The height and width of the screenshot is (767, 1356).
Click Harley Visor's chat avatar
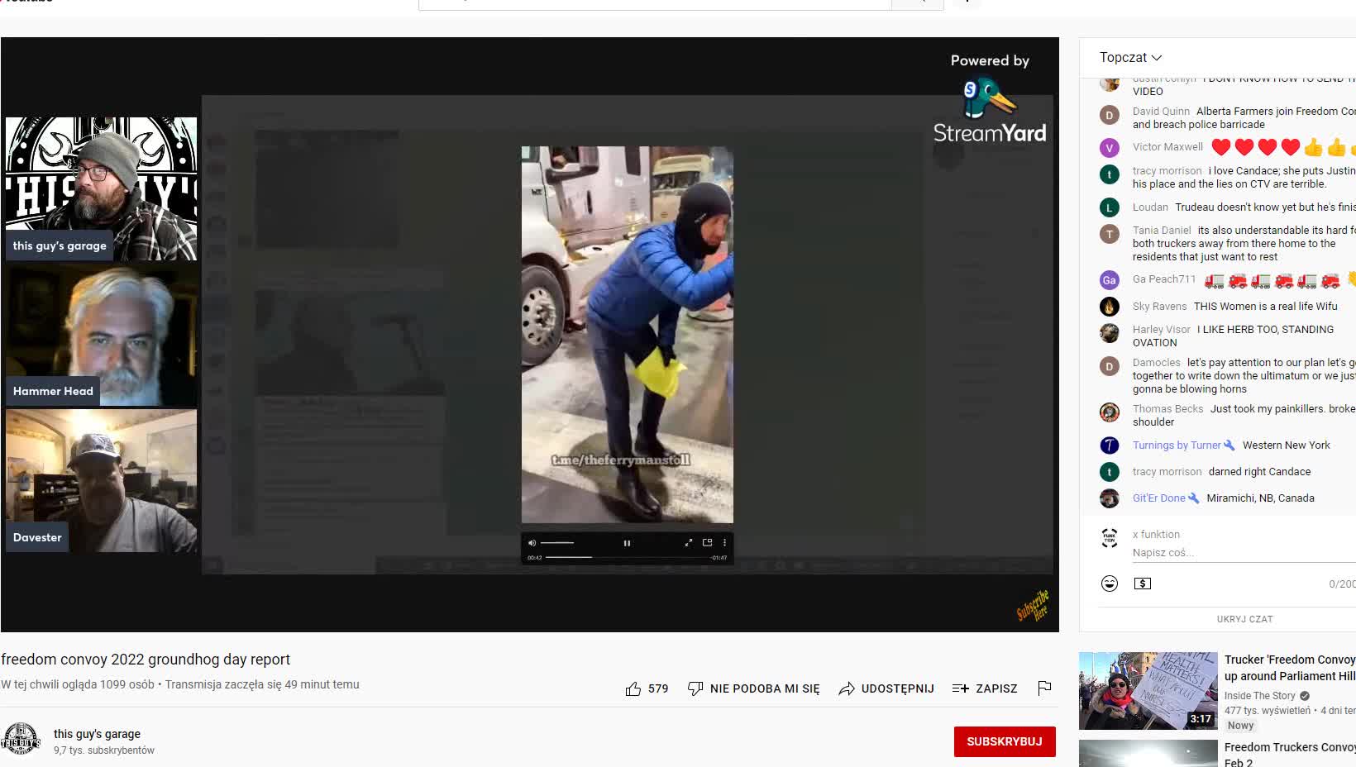(x=1110, y=333)
